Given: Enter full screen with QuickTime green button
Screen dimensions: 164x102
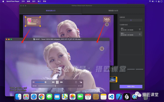Looking at the screenshot, I should [11, 39].
